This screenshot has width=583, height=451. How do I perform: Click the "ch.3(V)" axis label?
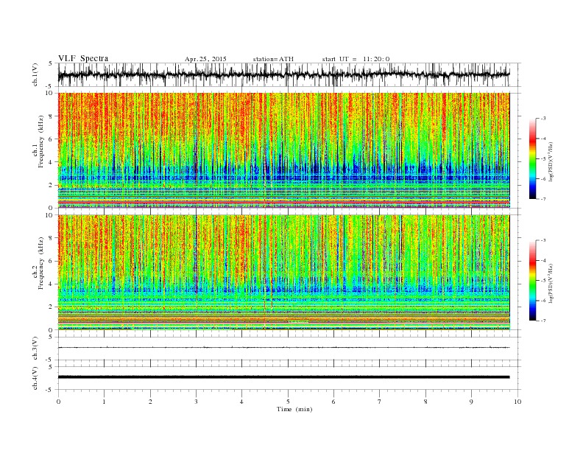[x=35, y=349]
